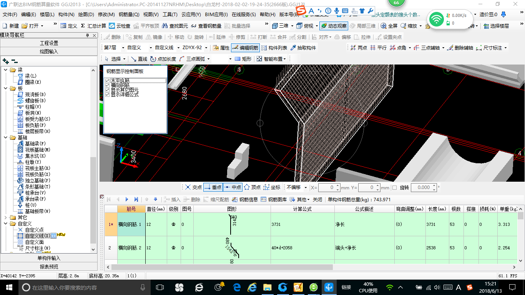The height and width of the screenshot is (295, 525).
Task: Click 全屏 full screen tool
Action: tap(389, 26)
